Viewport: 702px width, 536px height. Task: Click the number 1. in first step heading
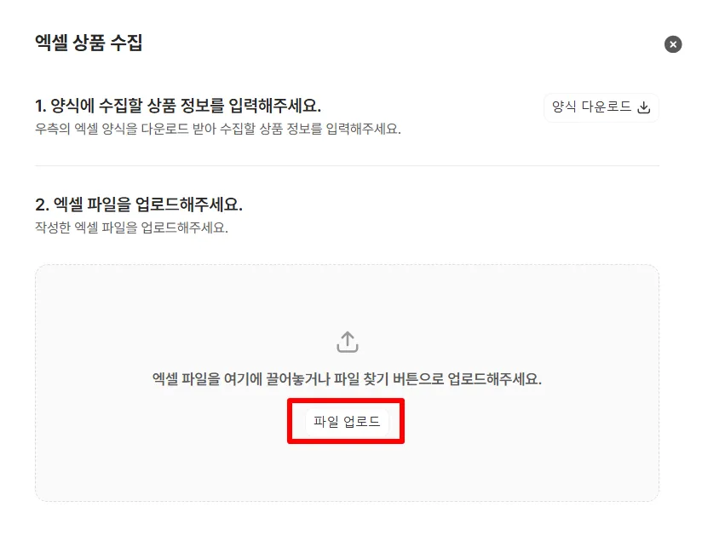[x=41, y=107]
